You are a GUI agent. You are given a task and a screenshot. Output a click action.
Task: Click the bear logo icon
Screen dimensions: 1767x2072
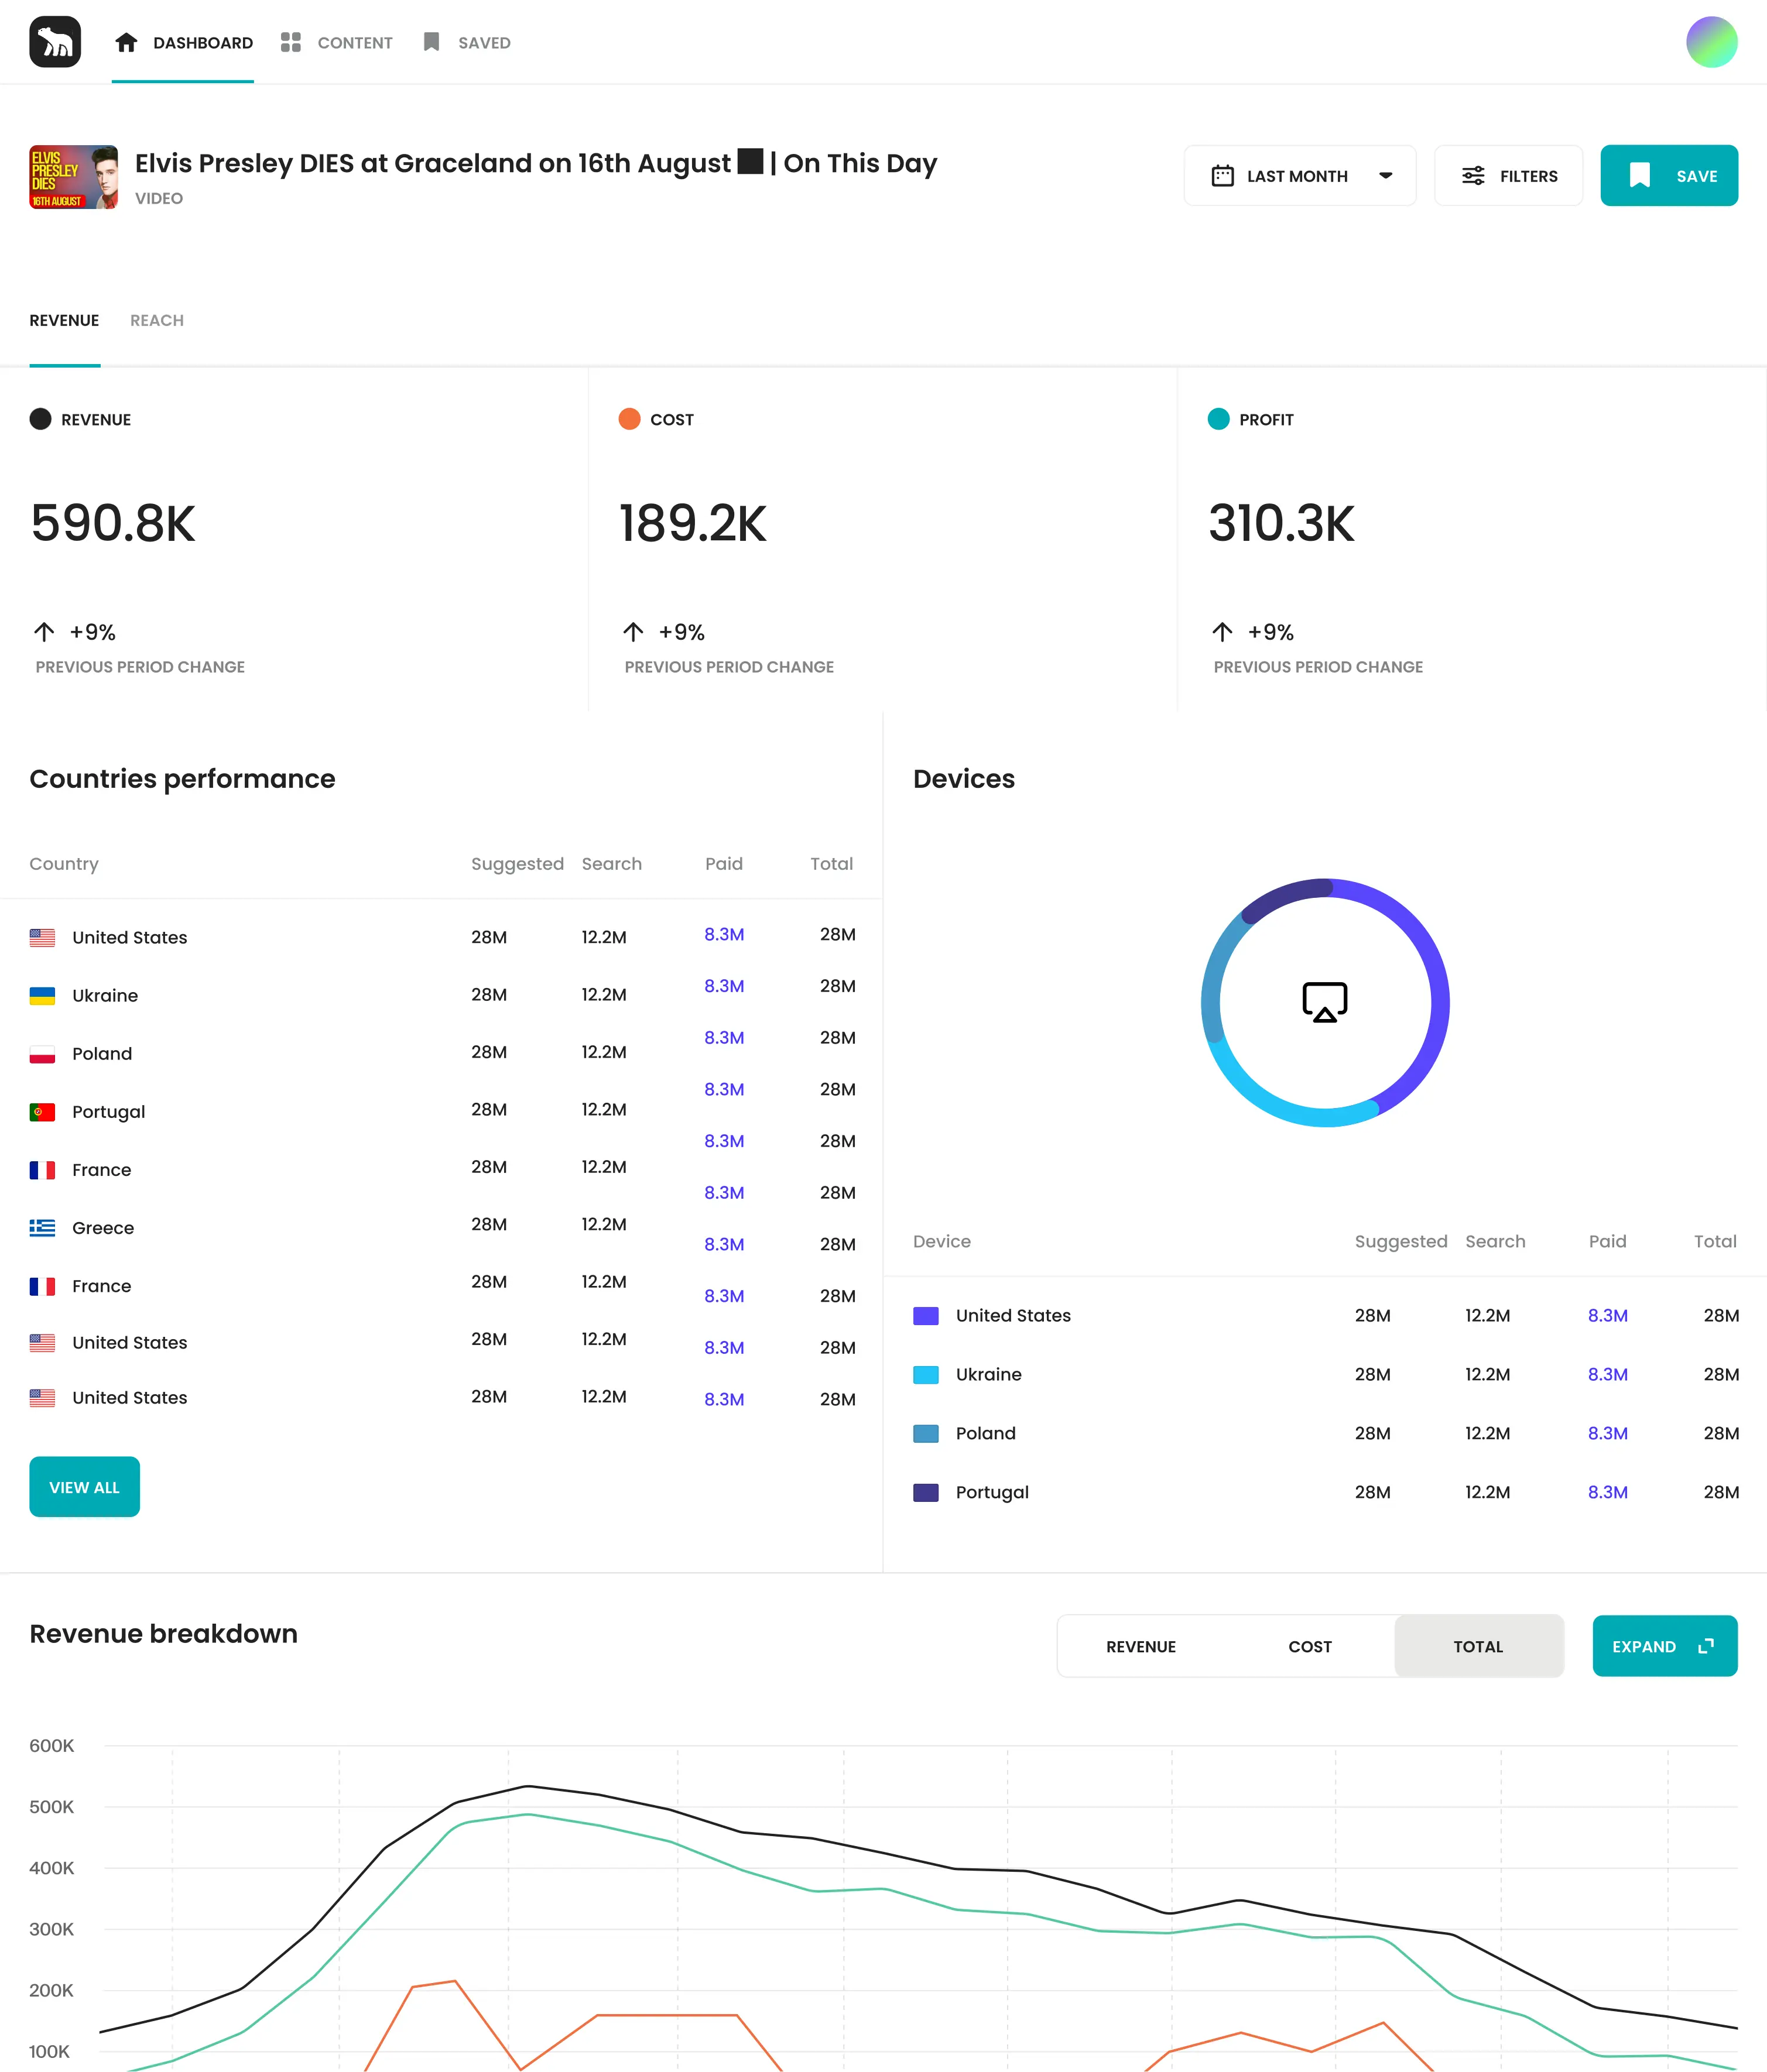(55, 42)
